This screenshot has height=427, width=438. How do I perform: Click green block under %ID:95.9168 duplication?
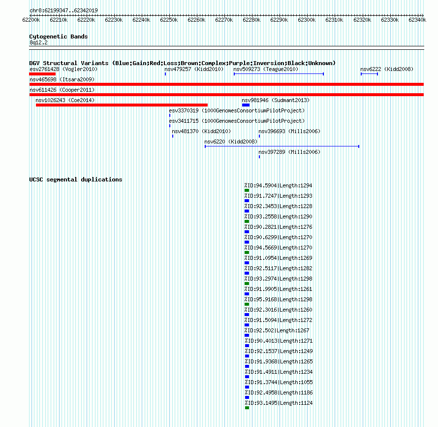click(x=247, y=304)
